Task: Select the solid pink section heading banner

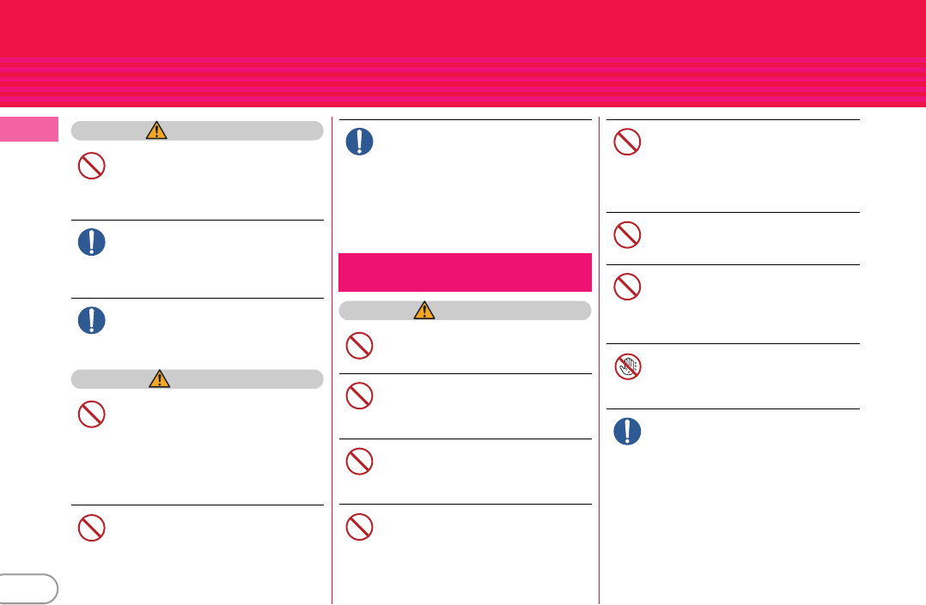Action: [x=465, y=272]
